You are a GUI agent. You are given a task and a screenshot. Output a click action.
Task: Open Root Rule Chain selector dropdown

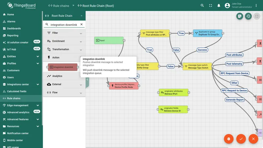point(64,16)
